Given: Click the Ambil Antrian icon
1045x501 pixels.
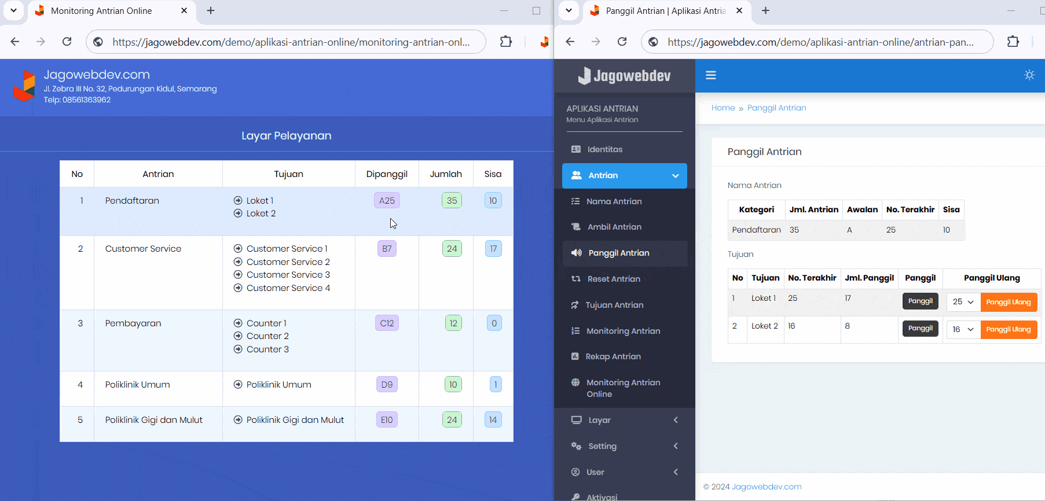Looking at the screenshot, I should (576, 227).
